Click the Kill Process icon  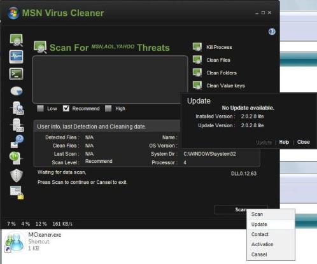click(x=197, y=47)
